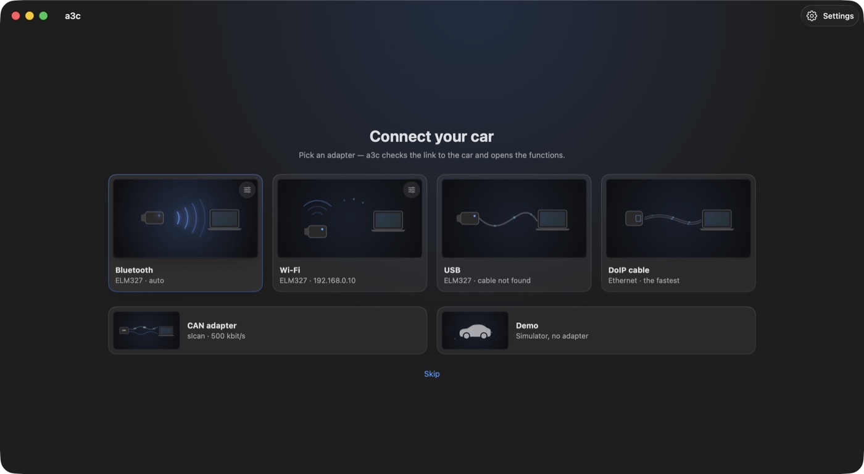Click 'Simulator, no adapter' text
Image resolution: width=864 pixels, height=474 pixels.
tap(552, 336)
